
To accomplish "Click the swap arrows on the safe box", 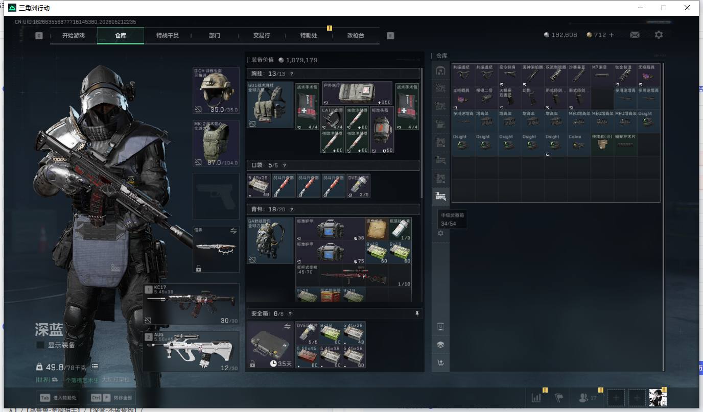I will click(288, 327).
